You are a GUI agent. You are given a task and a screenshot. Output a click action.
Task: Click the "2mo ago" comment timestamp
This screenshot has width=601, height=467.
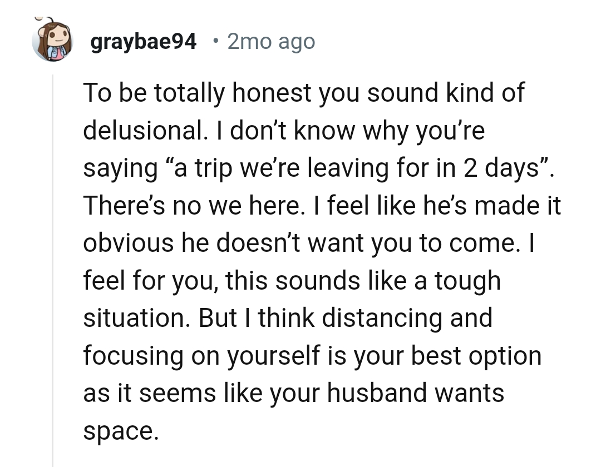[271, 42]
